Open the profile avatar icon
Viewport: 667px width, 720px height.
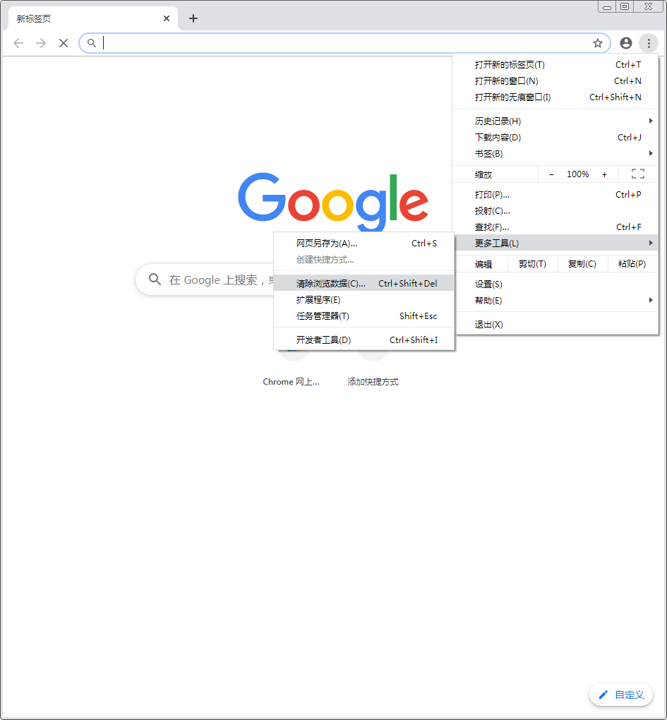[x=625, y=43]
